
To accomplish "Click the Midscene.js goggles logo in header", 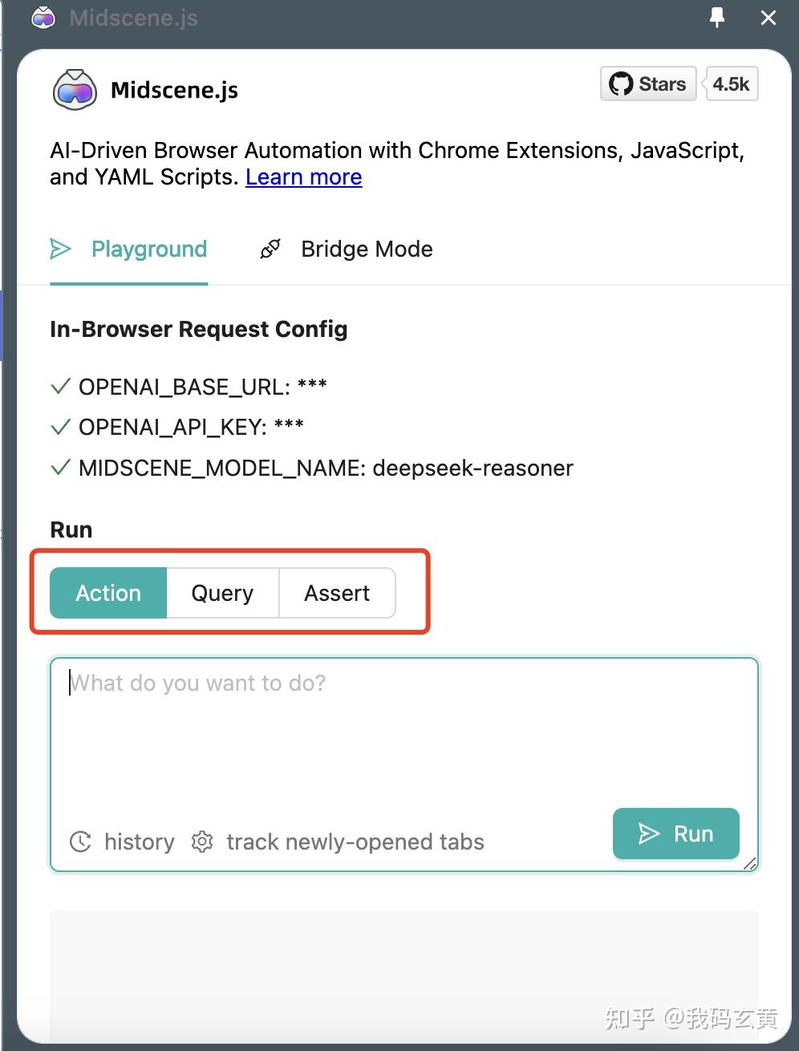I will point(75,90).
